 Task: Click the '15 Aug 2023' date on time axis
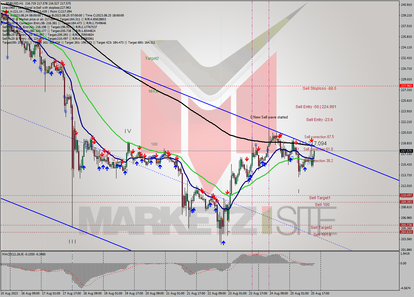pos(9,293)
